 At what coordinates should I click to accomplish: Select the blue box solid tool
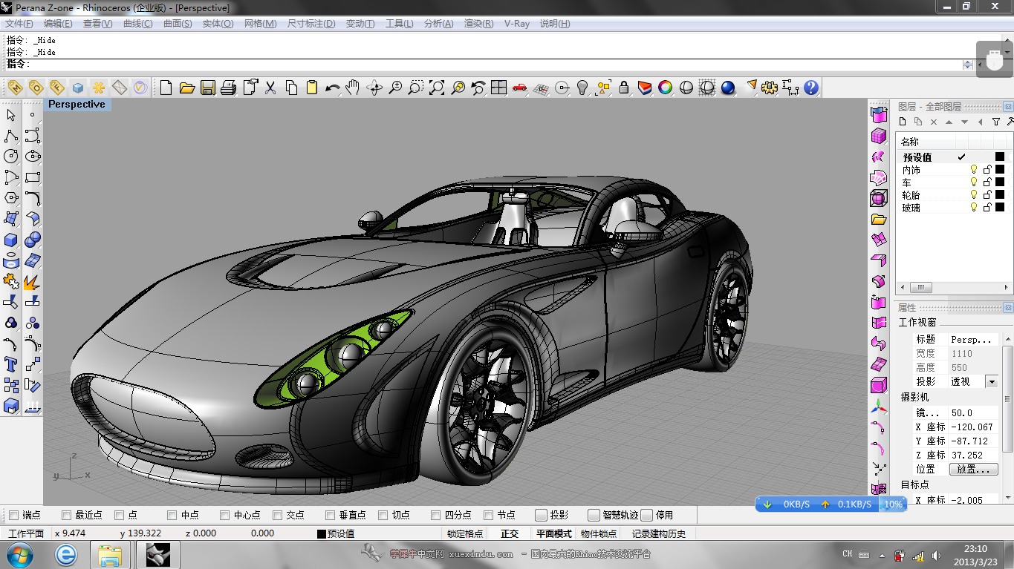point(11,240)
